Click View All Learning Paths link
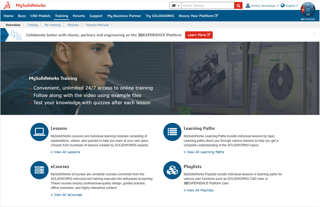This screenshot has height=207, width=320. (x=204, y=152)
